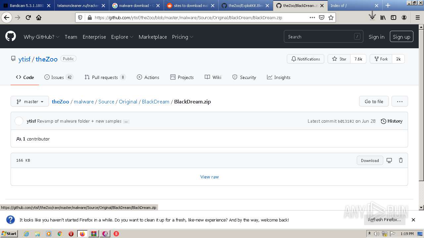Click the Sign in link

point(377,37)
